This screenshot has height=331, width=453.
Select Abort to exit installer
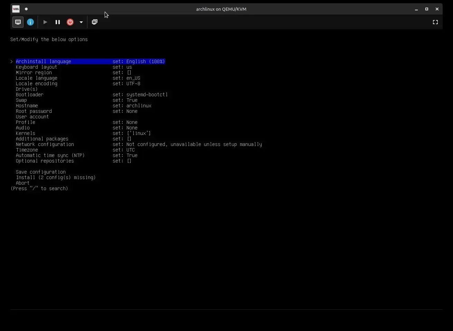[22, 183]
